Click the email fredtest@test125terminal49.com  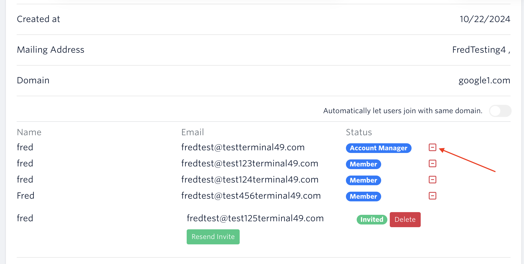pos(255,218)
